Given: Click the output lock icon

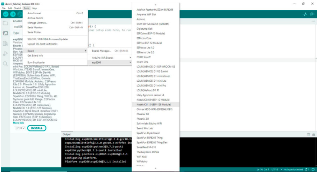Looking at the screenshot, I should pos(314,134).
